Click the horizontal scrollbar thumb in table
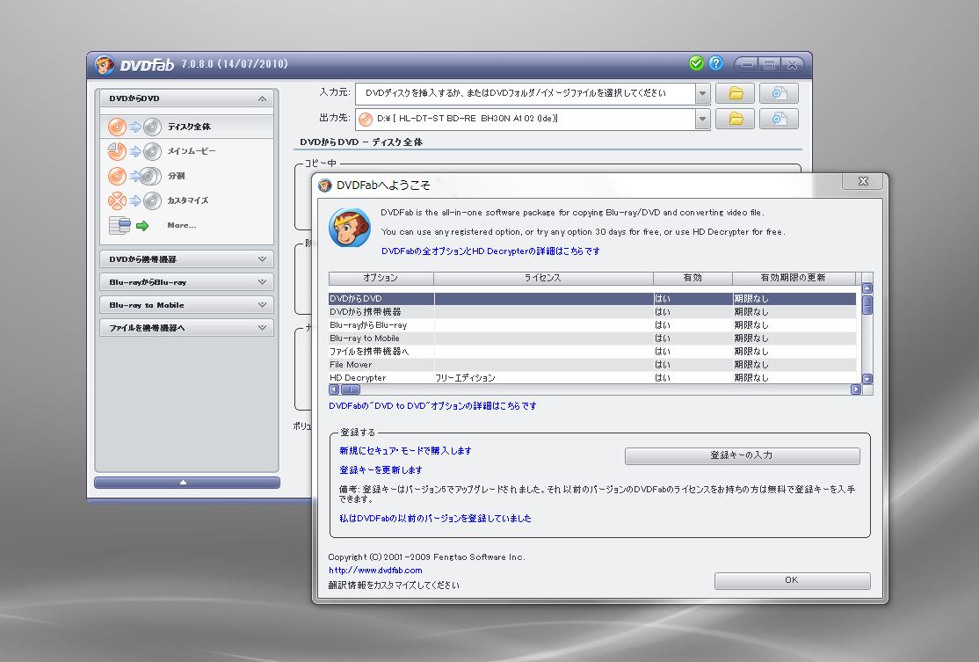The image size is (979, 662). click(351, 389)
